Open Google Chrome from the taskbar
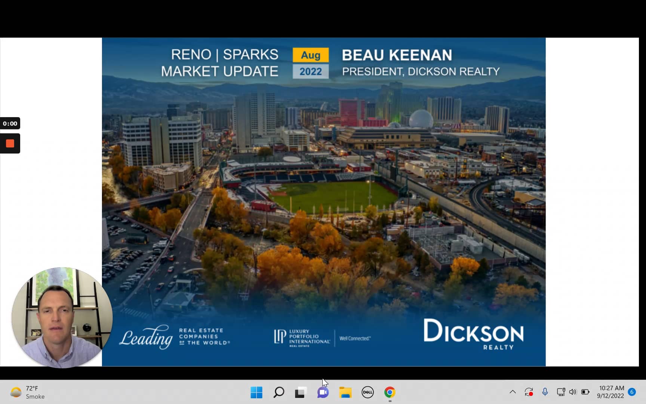This screenshot has height=404, width=646. click(390, 392)
